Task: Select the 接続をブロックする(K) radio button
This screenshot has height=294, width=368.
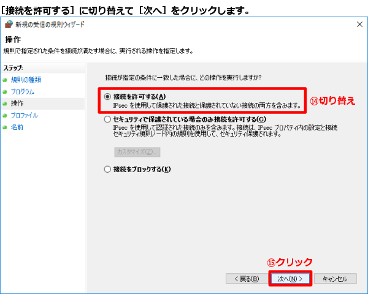Action: [x=108, y=169]
